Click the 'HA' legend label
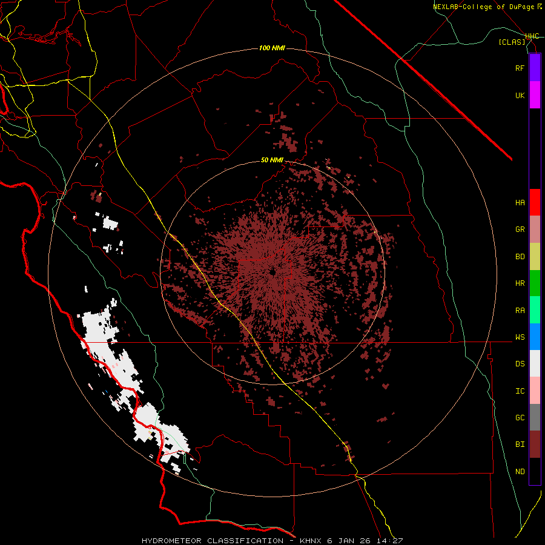 (x=520, y=202)
